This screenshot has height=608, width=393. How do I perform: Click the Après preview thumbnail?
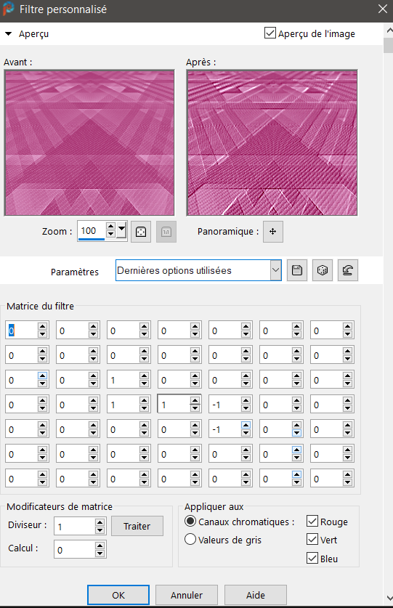[272, 143]
